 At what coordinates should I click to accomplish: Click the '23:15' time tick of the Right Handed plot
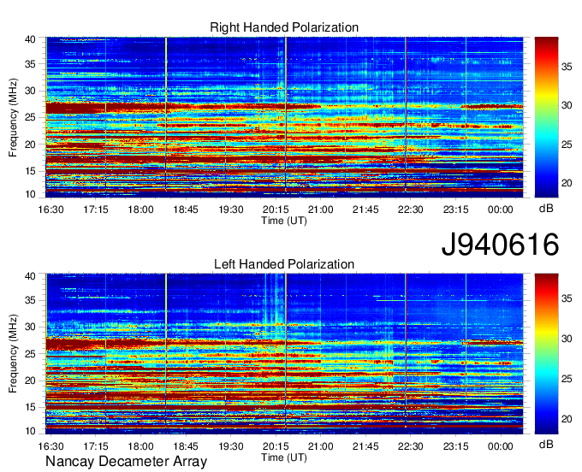[x=456, y=209]
